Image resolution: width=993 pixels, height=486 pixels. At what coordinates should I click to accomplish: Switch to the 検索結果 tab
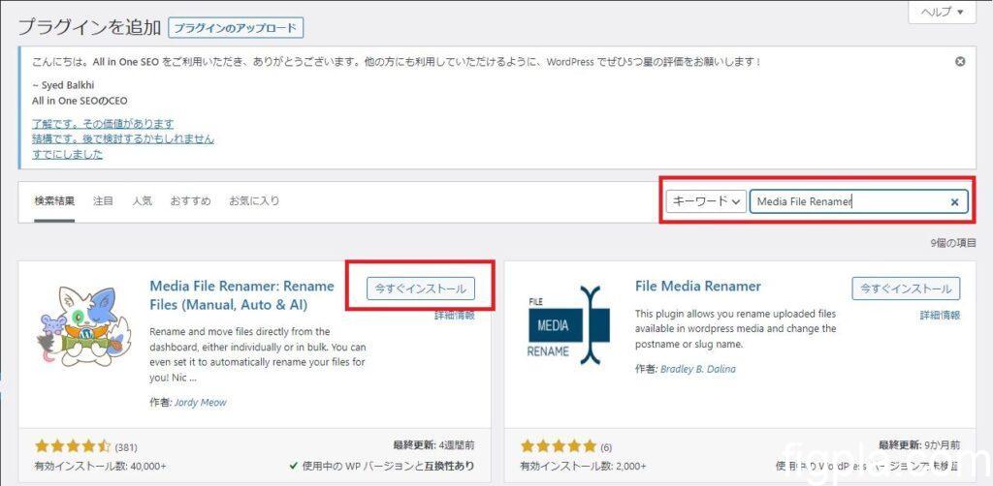click(x=54, y=201)
